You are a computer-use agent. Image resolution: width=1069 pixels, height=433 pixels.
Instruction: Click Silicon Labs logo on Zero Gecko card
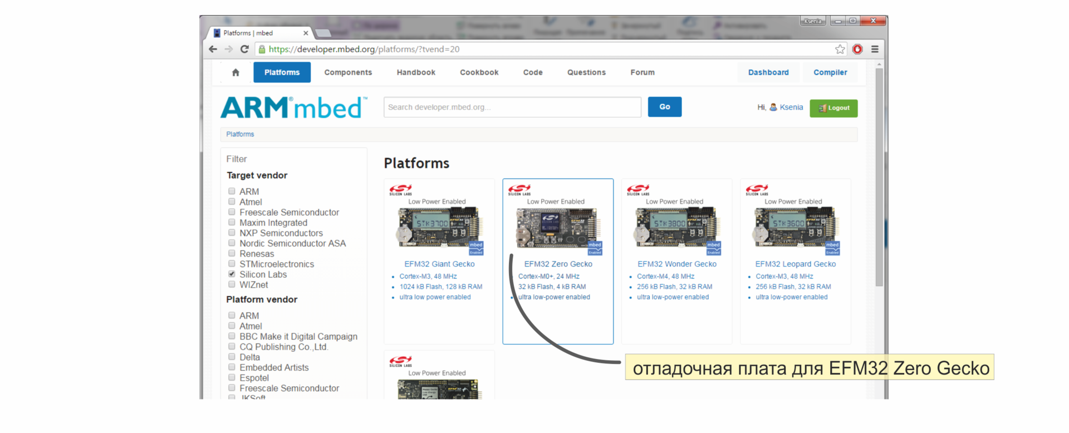(x=519, y=190)
